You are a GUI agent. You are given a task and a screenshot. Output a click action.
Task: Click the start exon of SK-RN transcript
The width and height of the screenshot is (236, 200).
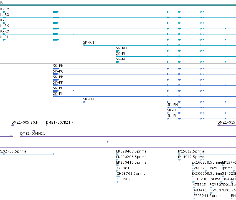pos(84,45)
